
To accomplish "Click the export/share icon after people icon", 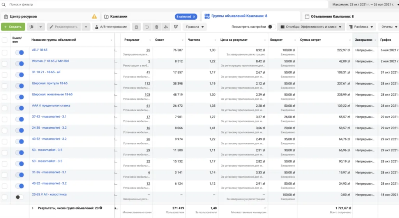I will tap(176, 27).
